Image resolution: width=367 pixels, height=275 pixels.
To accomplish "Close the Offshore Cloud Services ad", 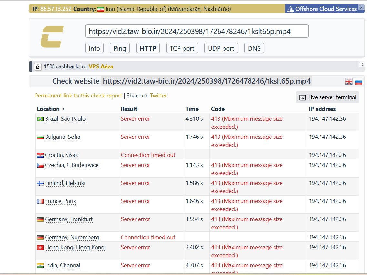I will pyautogui.click(x=362, y=7).
